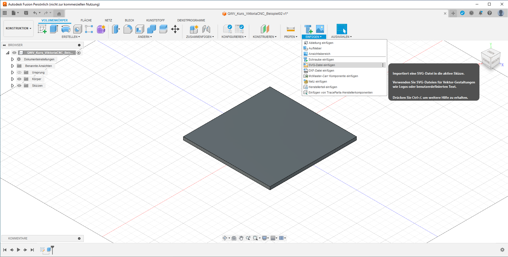Click the ViewCube in the viewport corner
Screen dimensions: 508x257
click(x=491, y=58)
